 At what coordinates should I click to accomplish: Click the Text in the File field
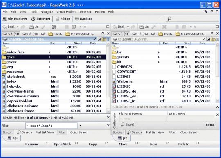[191, 119]
